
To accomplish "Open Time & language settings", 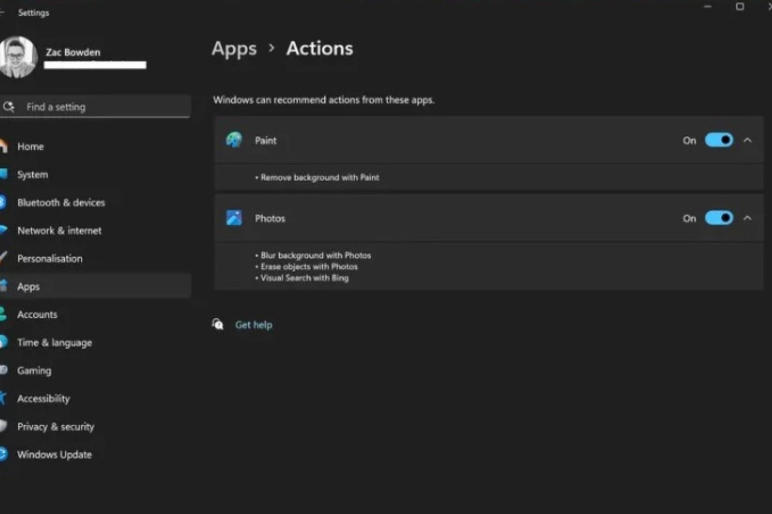I will pyautogui.click(x=54, y=343).
